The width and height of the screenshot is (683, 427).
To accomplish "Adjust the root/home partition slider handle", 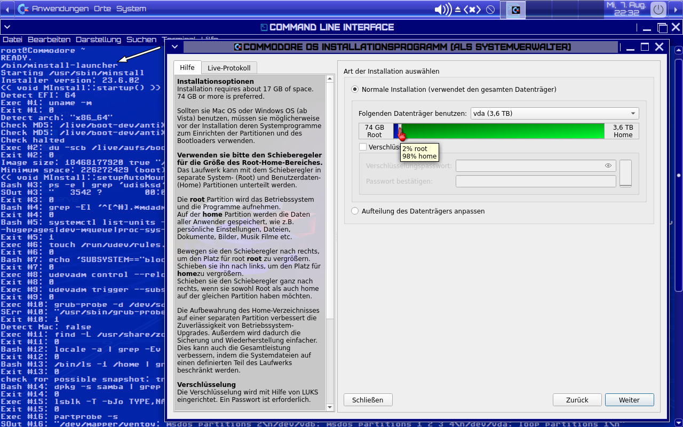I will tap(399, 131).
